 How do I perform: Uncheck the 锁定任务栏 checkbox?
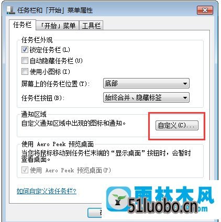(25, 50)
